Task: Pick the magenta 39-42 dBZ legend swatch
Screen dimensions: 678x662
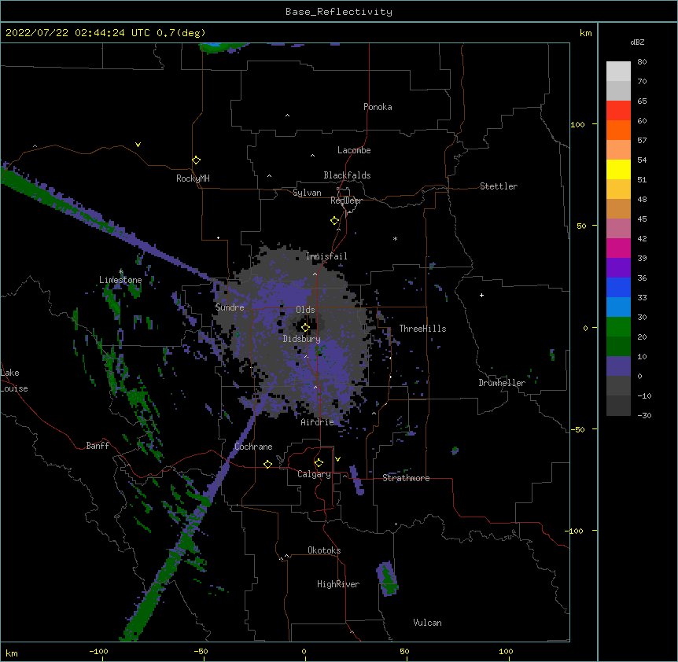Action: click(618, 248)
